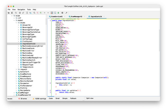The height and width of the screenshot is (110, 167).
Task: Click the Quark engine toolbar icon
Action: (x=55, y=13)
